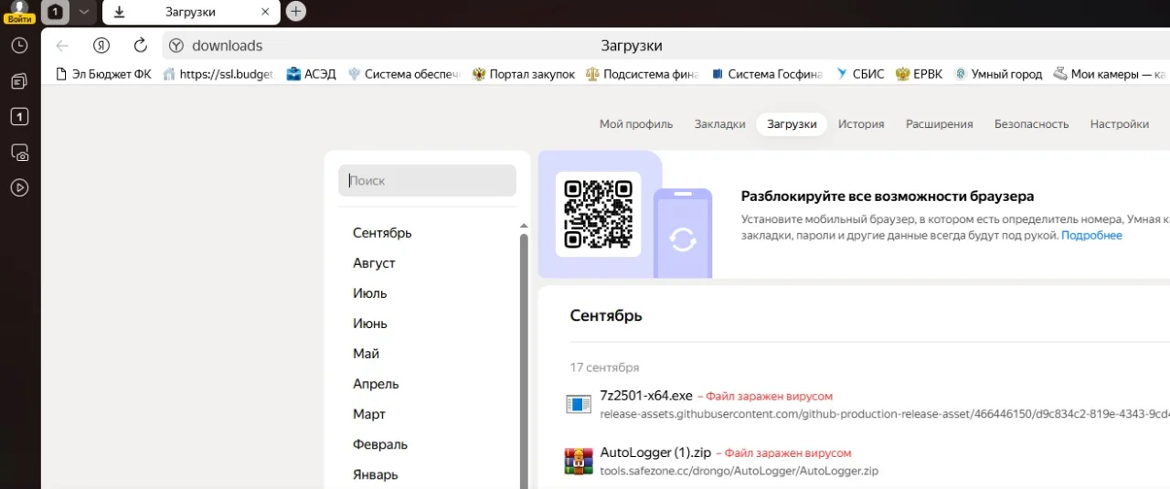Click the Yandex home button
1170x489 pixels.
[101, 46]
